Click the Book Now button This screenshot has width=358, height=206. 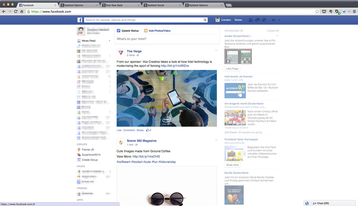tap(232, 165)
